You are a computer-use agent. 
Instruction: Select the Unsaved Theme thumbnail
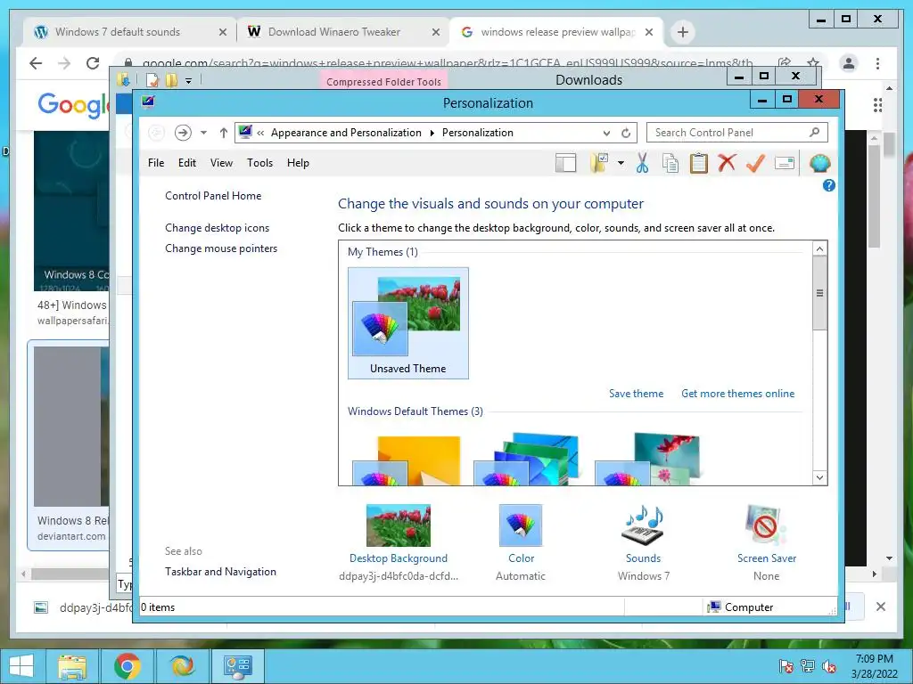point(408,322)
